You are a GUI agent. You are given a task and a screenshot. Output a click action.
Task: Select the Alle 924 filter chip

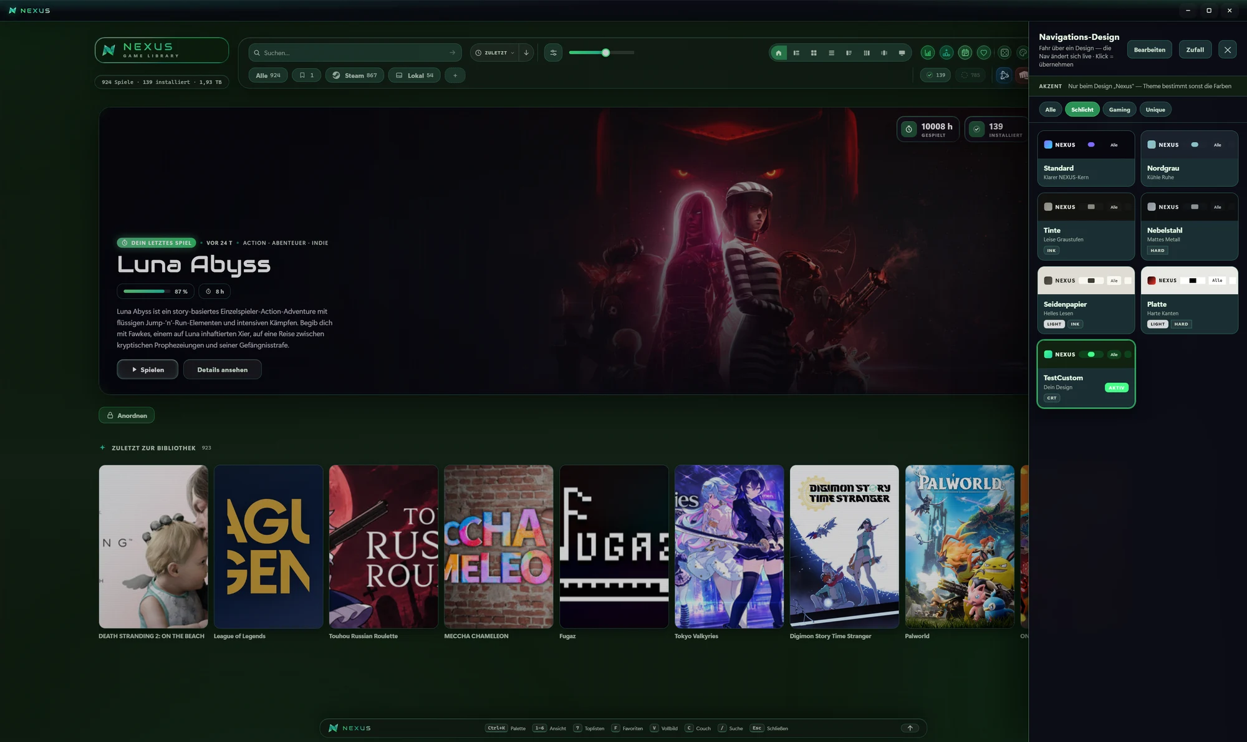click(x=268, y=75)
